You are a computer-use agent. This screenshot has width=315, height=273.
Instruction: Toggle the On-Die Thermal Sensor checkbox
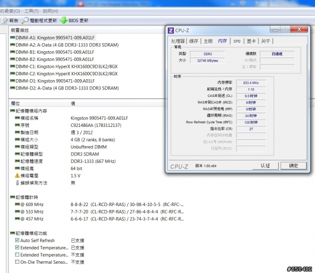17,262
